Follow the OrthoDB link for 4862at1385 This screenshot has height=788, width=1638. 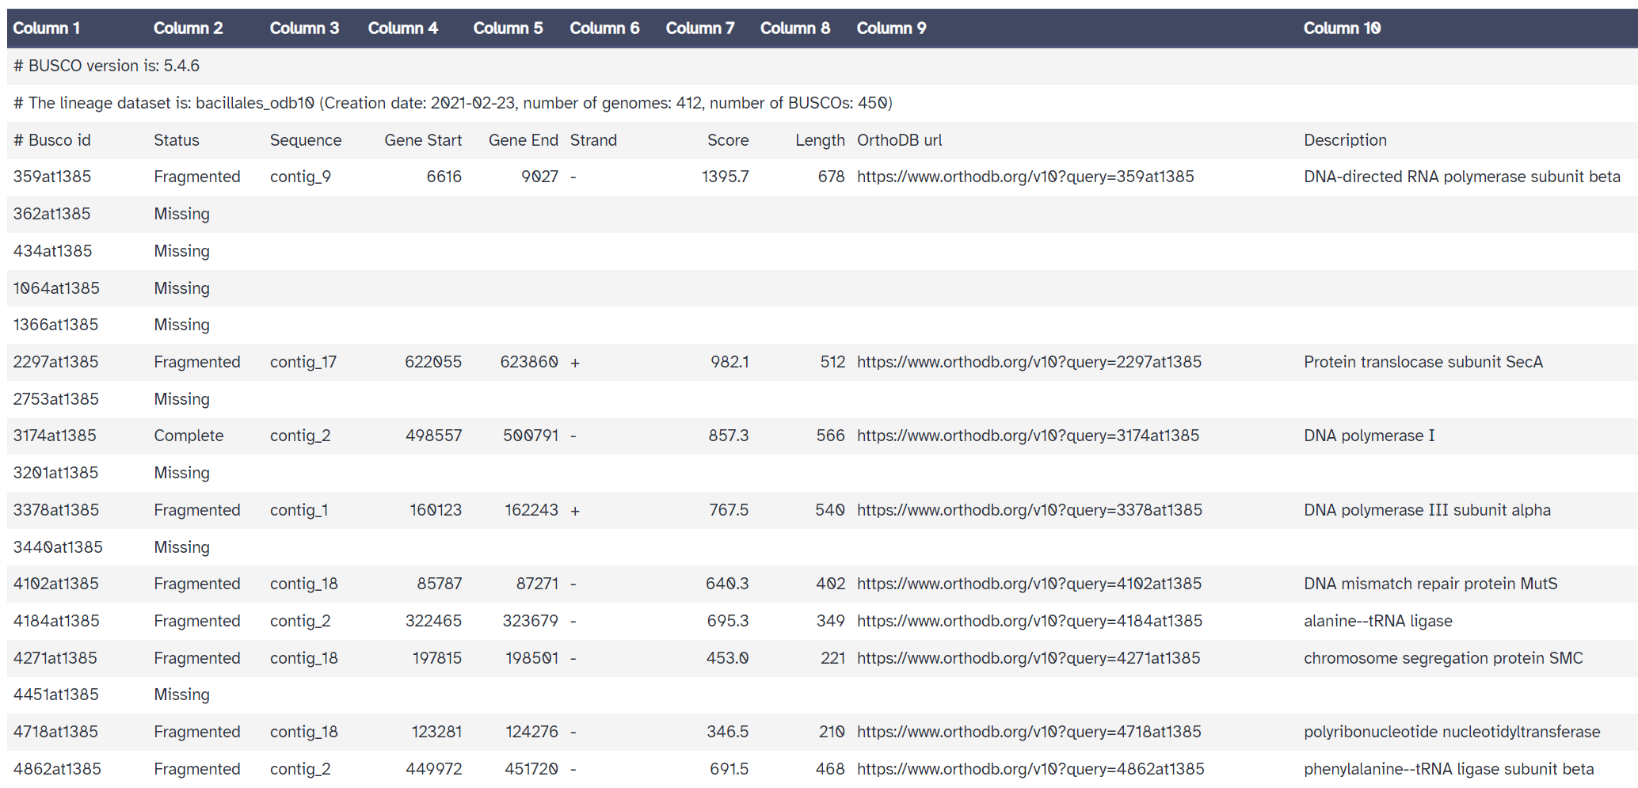coord(1030,769)
